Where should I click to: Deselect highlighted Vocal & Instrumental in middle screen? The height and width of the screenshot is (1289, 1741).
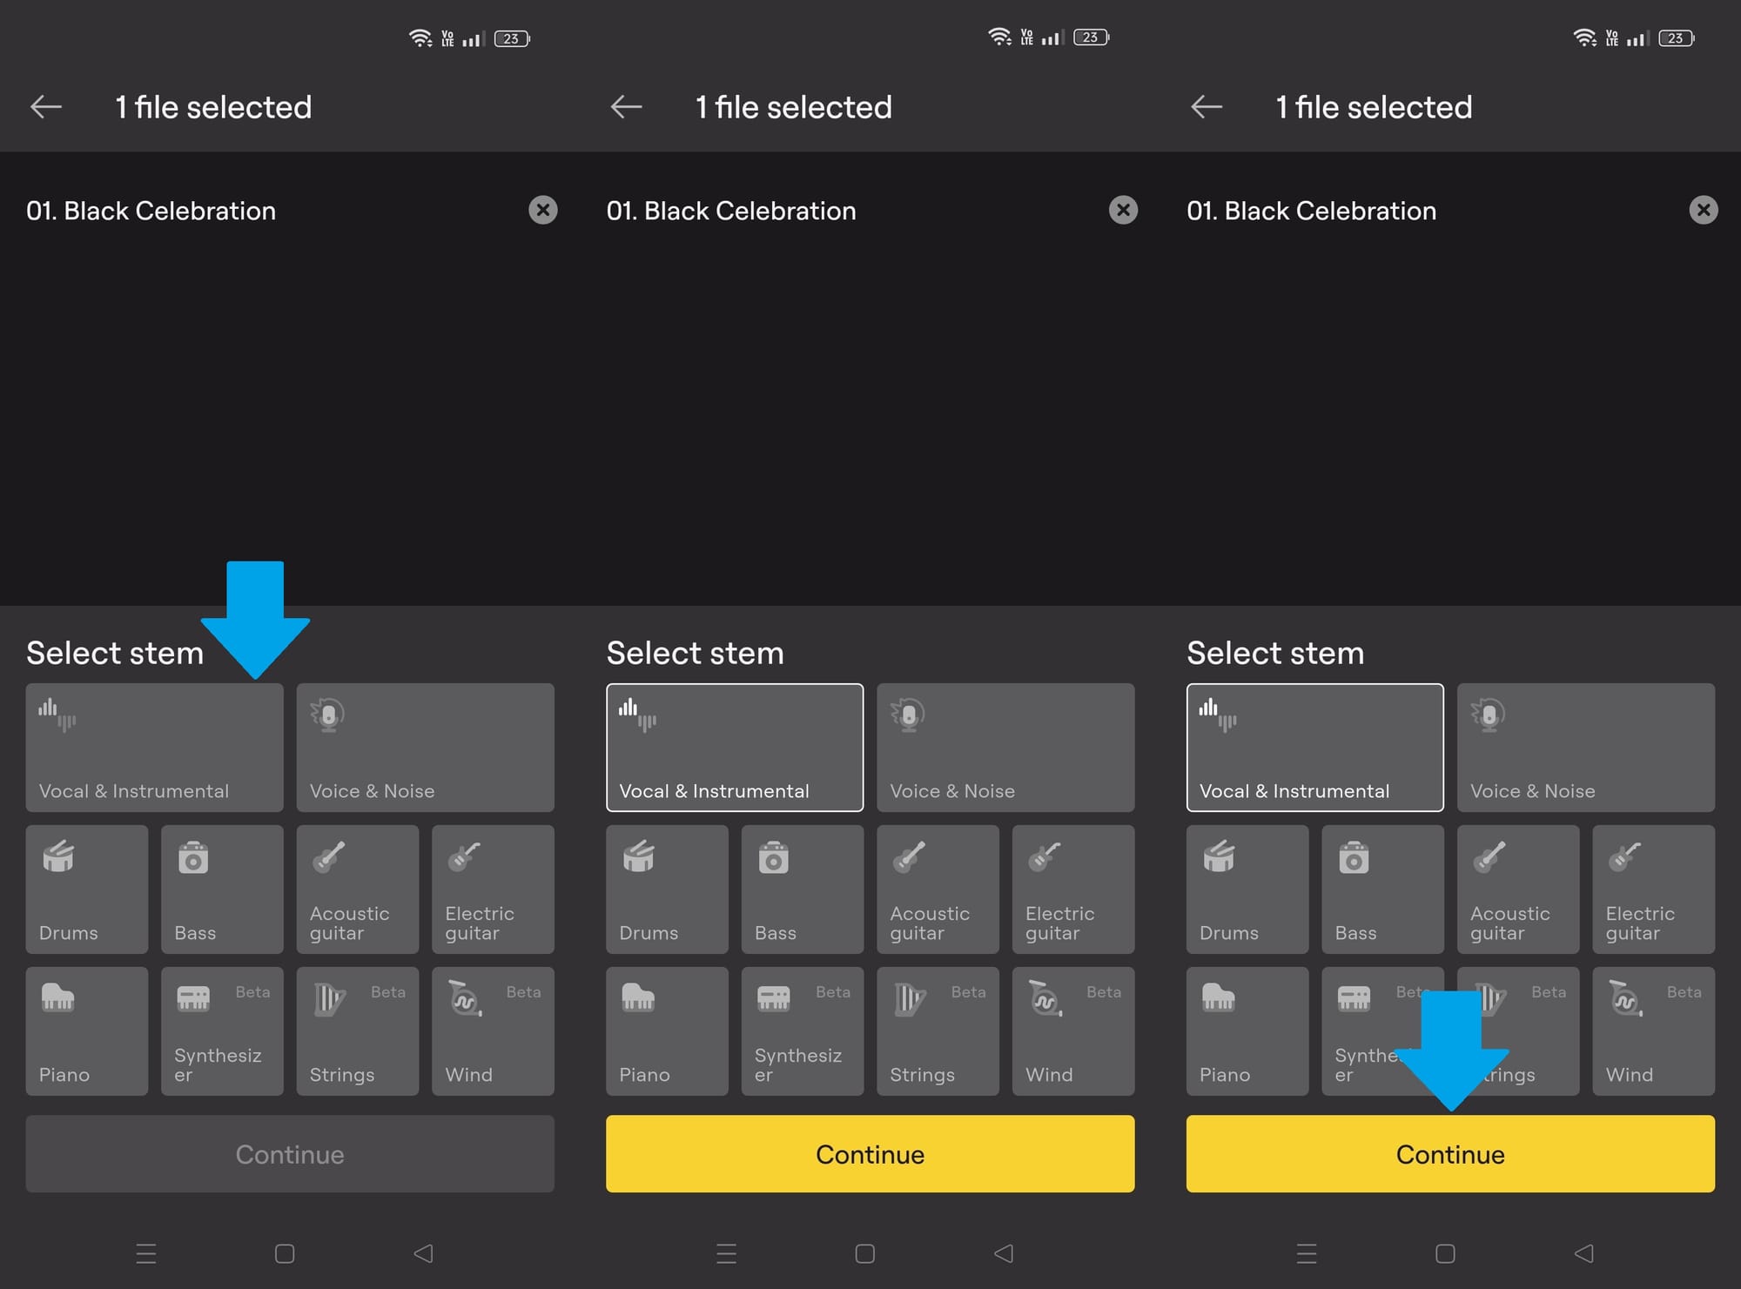click(734, 747)
